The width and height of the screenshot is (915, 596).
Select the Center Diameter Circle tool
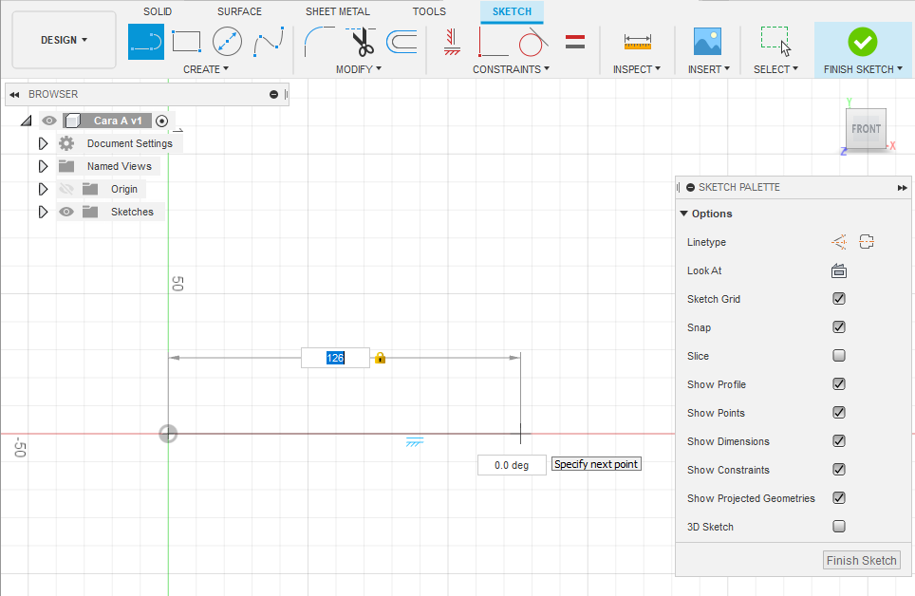pos(227,42)
